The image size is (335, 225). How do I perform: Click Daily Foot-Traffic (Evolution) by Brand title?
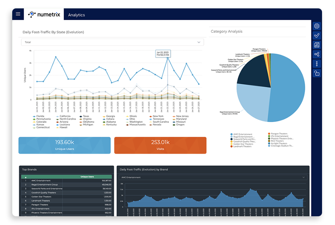(x=144, y=170)
